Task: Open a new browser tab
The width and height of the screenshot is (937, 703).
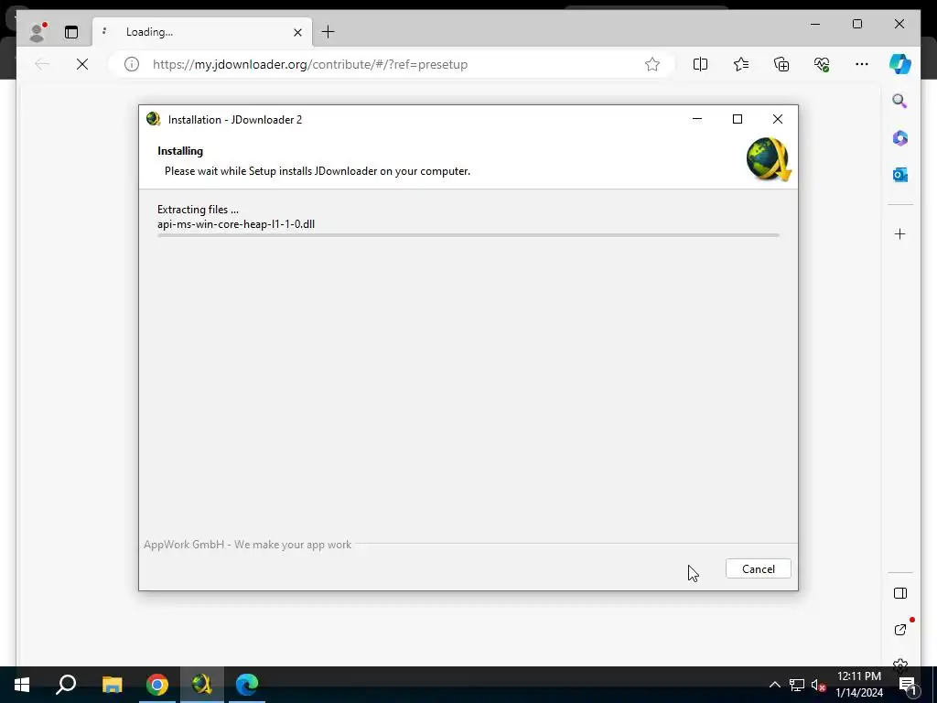Action: tap(328, 32)
